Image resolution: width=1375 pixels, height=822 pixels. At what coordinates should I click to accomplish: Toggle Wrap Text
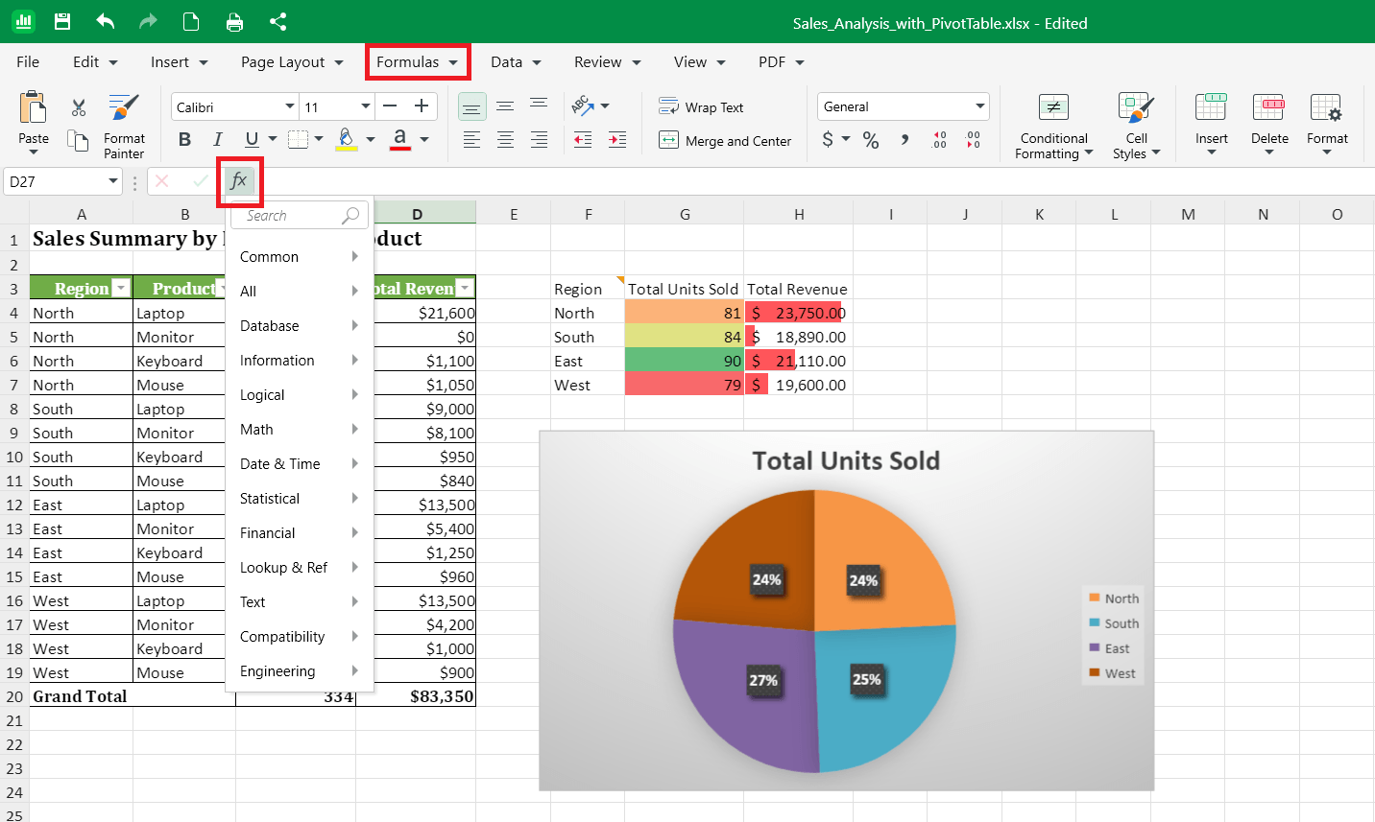[x=701, y=106]
